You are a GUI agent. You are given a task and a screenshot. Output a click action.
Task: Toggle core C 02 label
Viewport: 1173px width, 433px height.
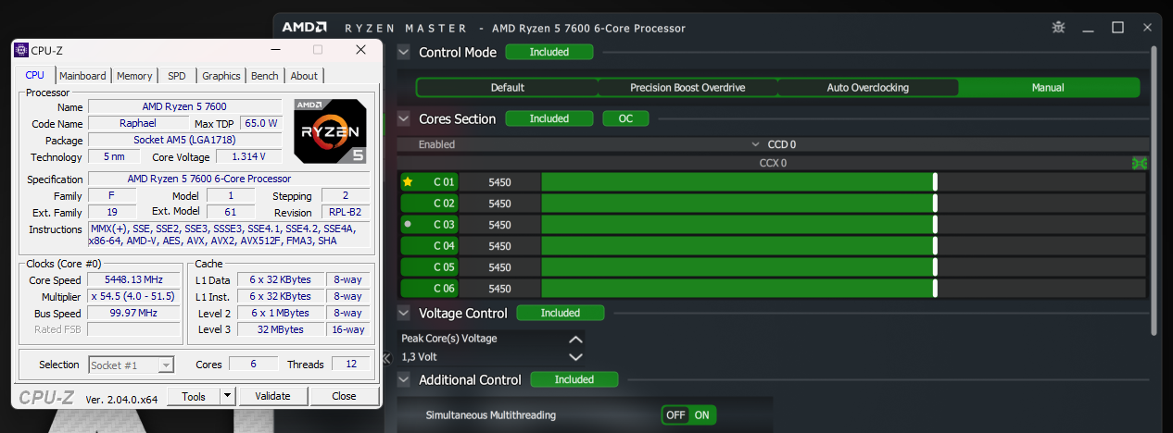tap(429, 204)
